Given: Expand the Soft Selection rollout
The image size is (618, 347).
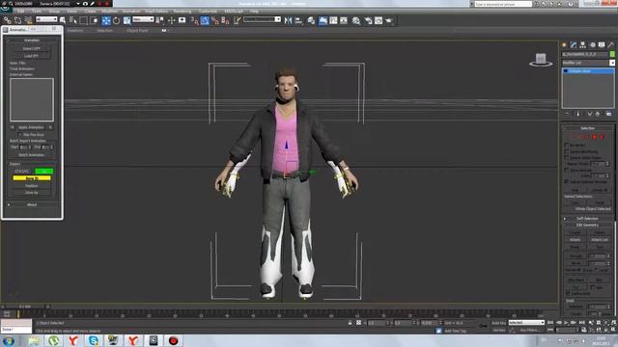Looking at the screenshot, I should [x=587, y=219].
